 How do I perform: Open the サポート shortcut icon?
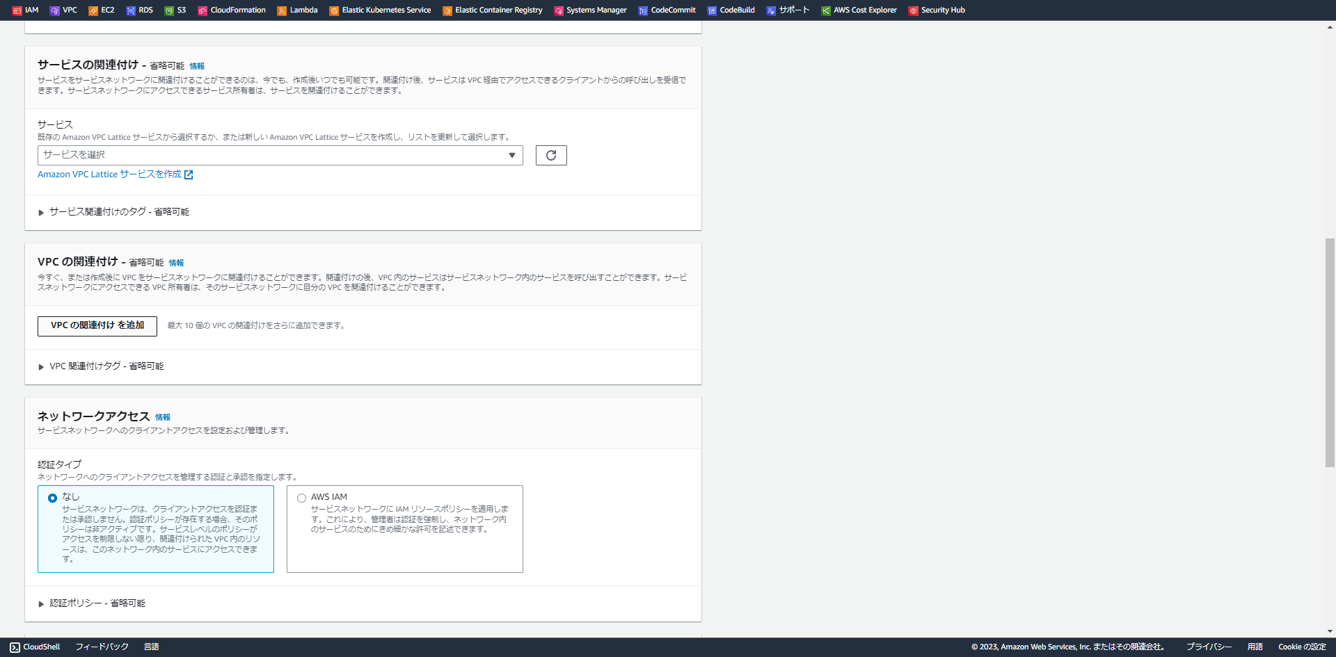coord(771,10)
